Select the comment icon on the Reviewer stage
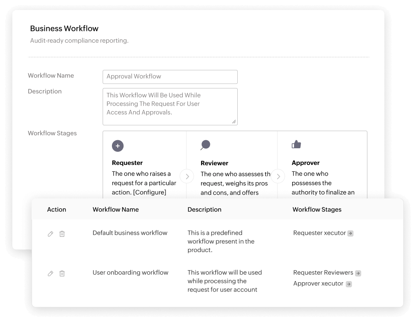 pos(205,146)
